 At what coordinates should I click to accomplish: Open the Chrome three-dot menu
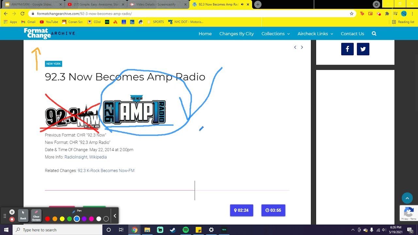click(x=412, y=14)
